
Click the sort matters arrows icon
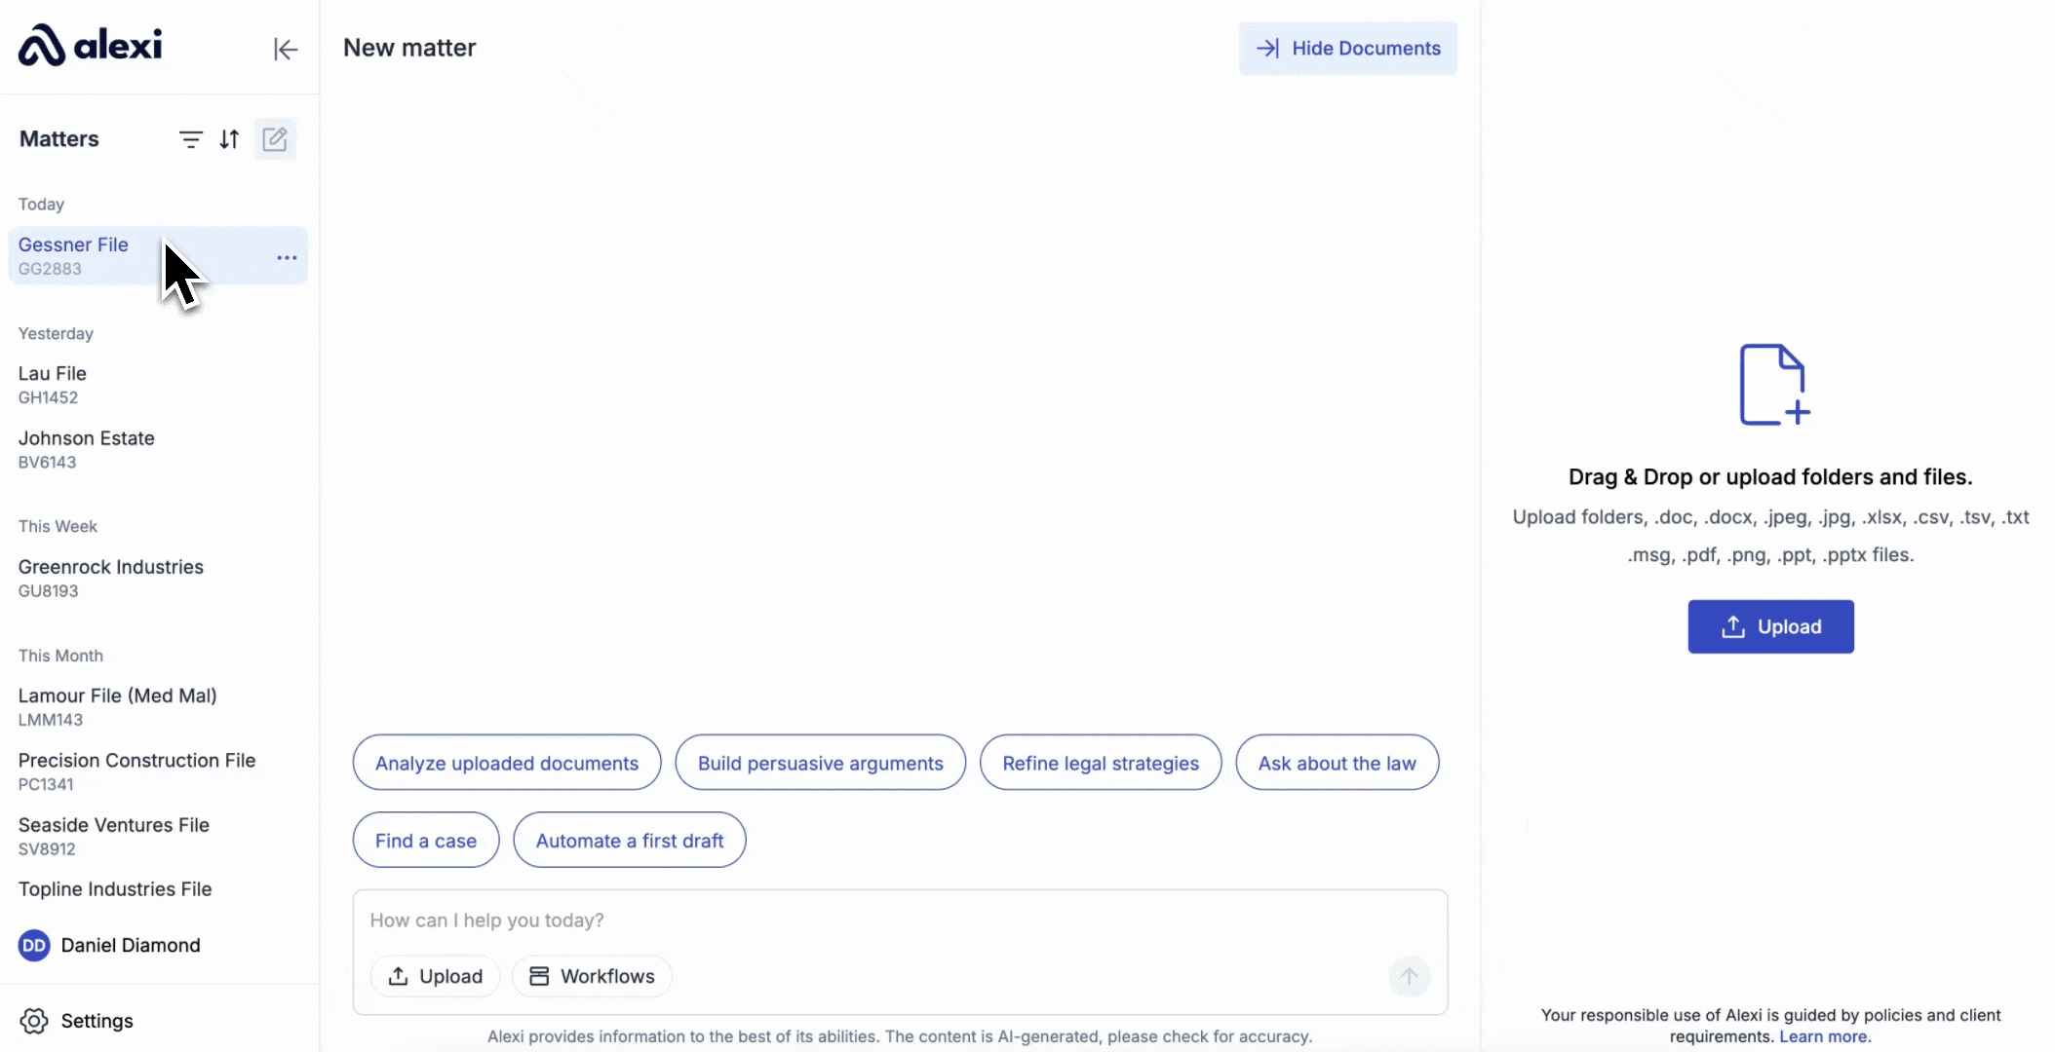point(229,139)
